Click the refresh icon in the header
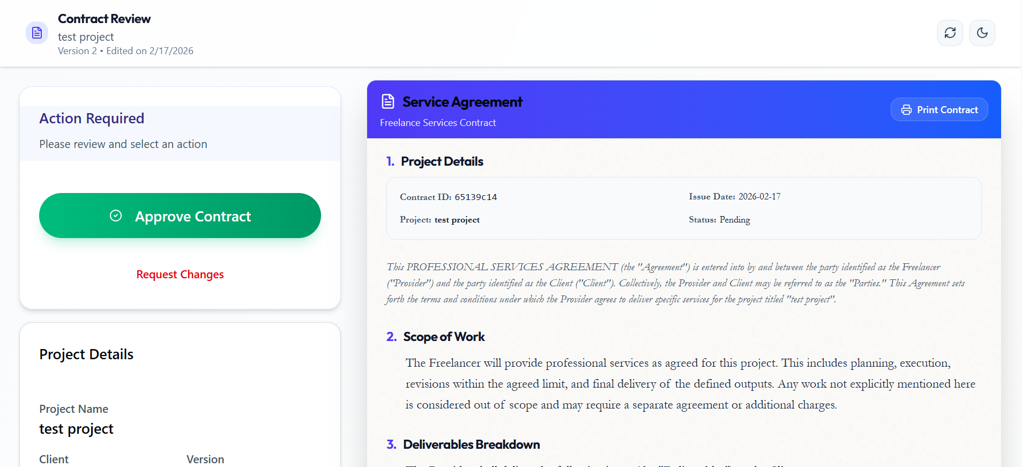This screenshot has height=467, width=1022. point(949,33)
